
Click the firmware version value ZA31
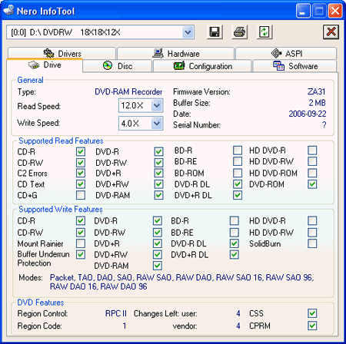pyautogui.click(x=317, y=91)
